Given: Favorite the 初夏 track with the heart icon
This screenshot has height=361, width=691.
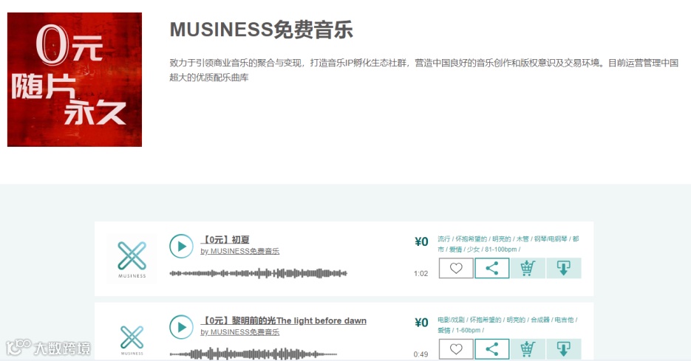Looking at the screenshot, I should coord(456,268).
